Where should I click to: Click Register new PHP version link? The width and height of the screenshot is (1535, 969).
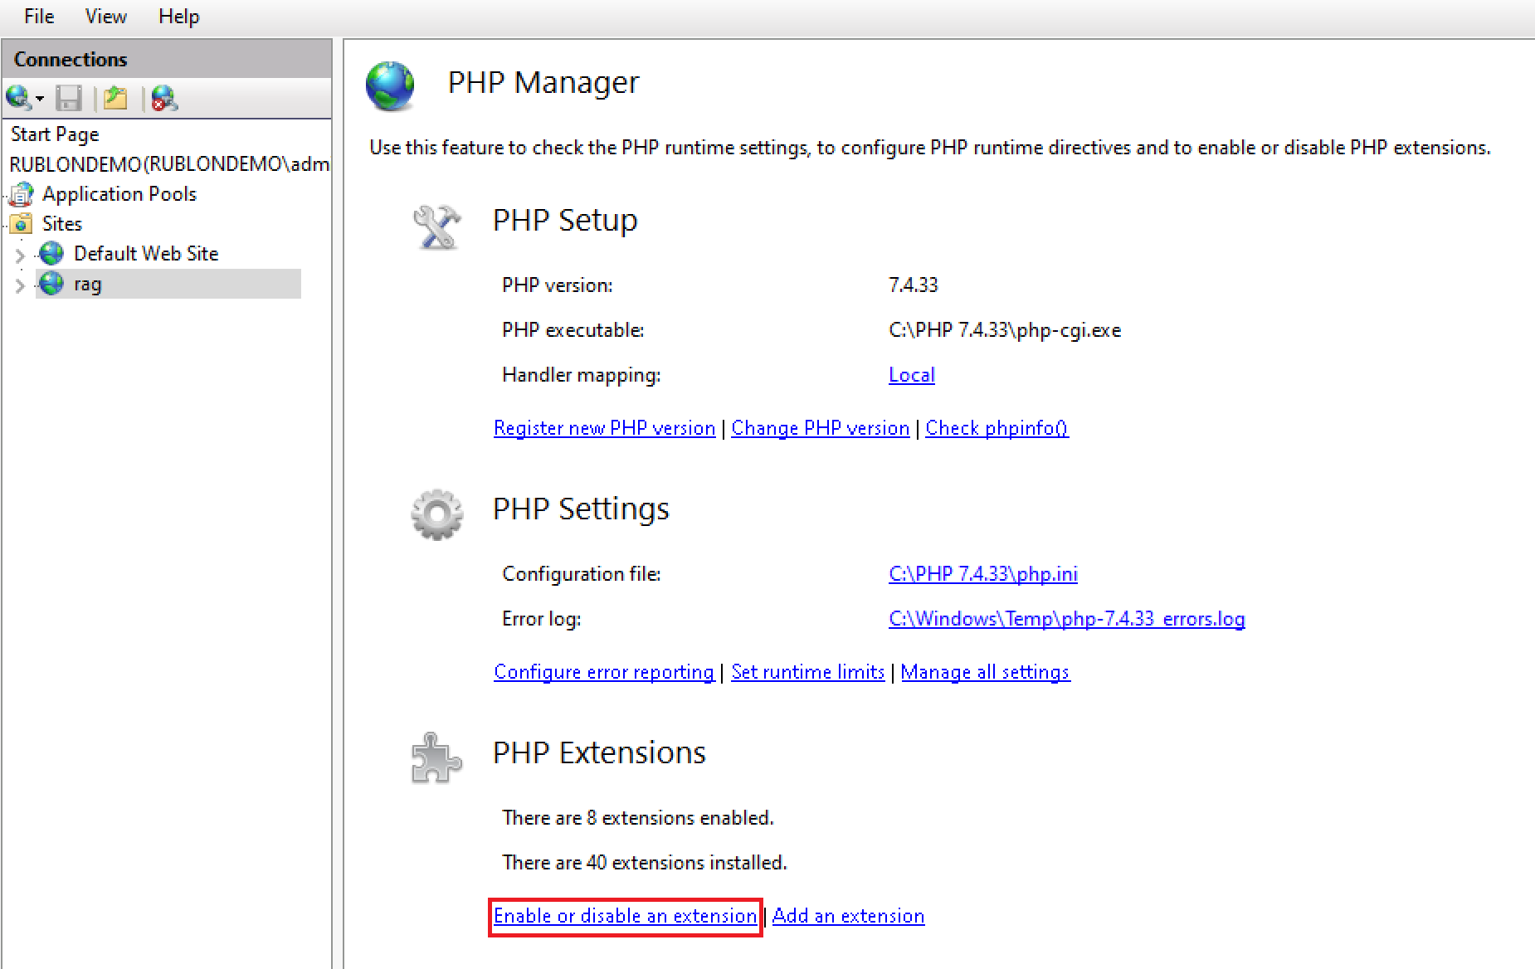604,428
